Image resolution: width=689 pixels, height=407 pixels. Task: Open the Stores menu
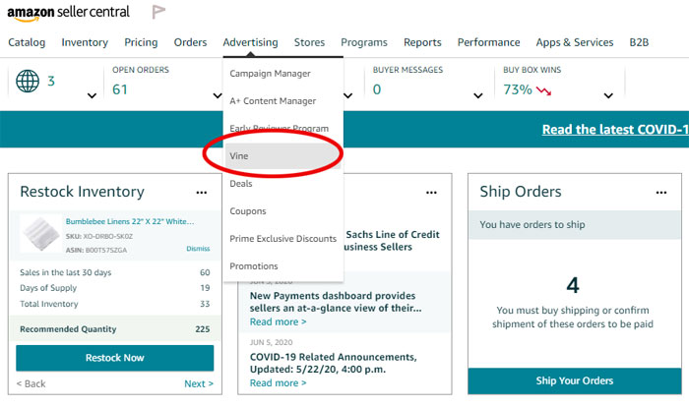[309, 42]
